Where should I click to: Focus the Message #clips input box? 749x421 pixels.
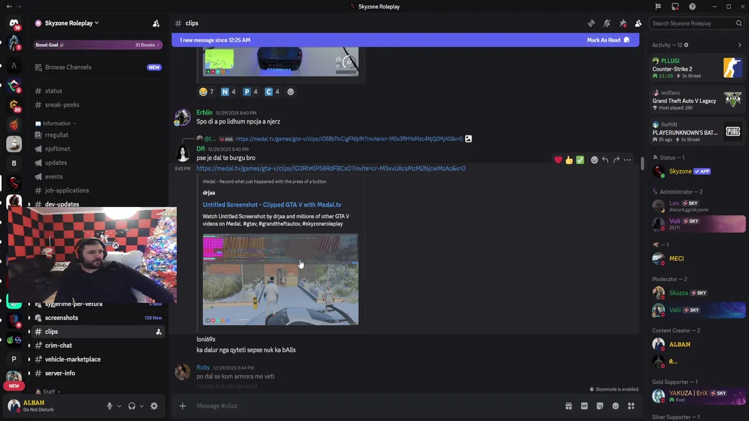[x=374, y=406]
